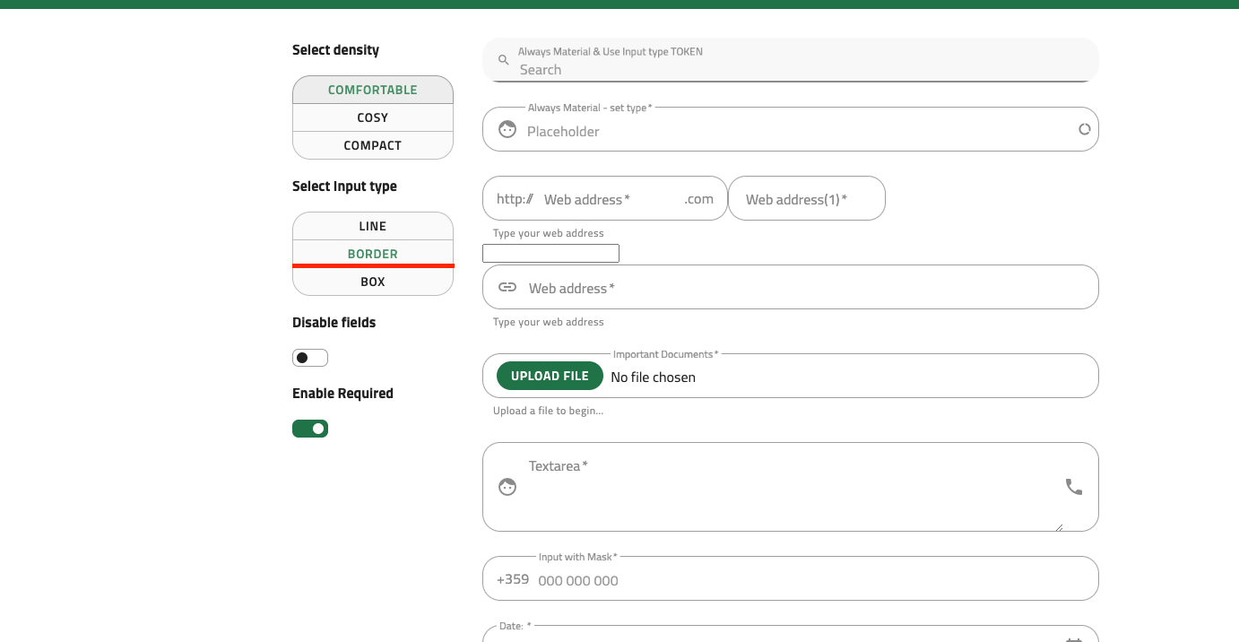Image resolution: width=1239 pixels, height=642 pixels.
Task: Click the UPLOAD FILE button
Action: pyautogui.click(x=550, y=376)
